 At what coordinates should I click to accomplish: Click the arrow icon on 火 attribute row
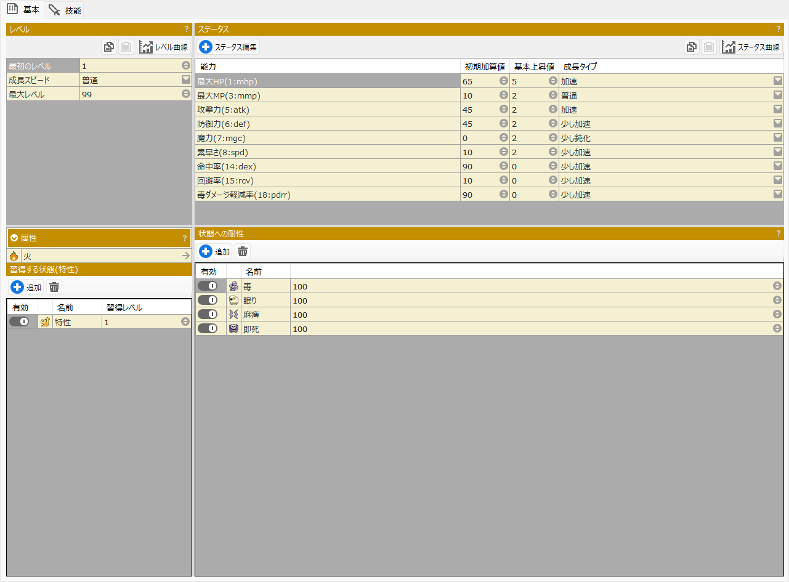tap(185, 256)
